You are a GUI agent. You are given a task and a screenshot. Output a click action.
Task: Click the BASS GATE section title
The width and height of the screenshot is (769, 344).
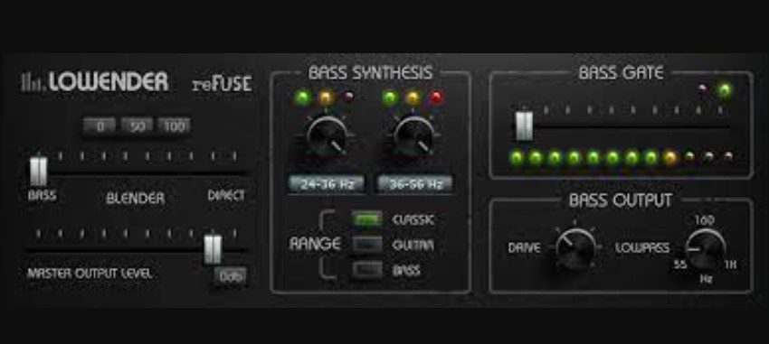[621, 73]
